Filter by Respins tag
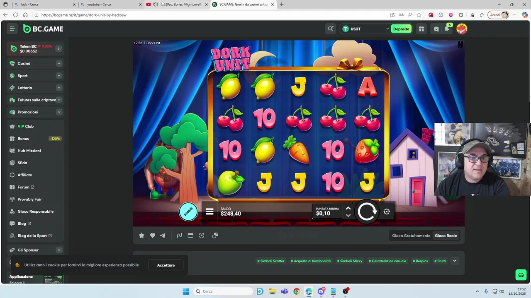 pos(420,261)
